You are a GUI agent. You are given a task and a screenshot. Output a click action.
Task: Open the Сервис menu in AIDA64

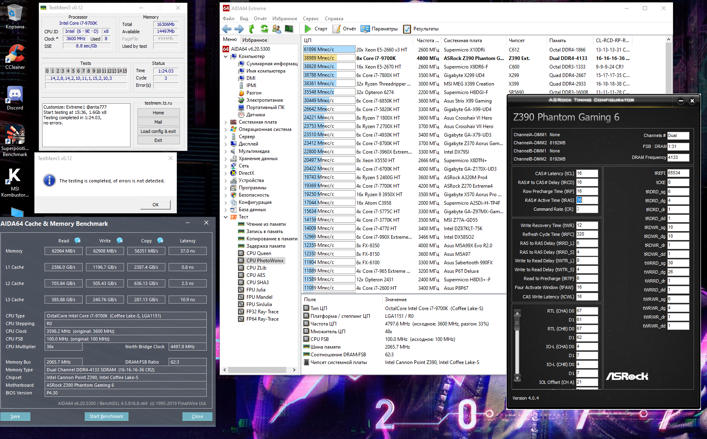(x=311, y=19)
